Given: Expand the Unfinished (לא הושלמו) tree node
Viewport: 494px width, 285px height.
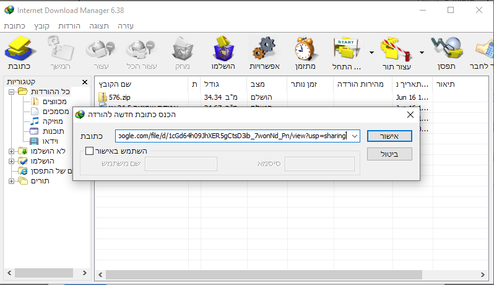Looking at the screenshot, I should pos(11,152).
